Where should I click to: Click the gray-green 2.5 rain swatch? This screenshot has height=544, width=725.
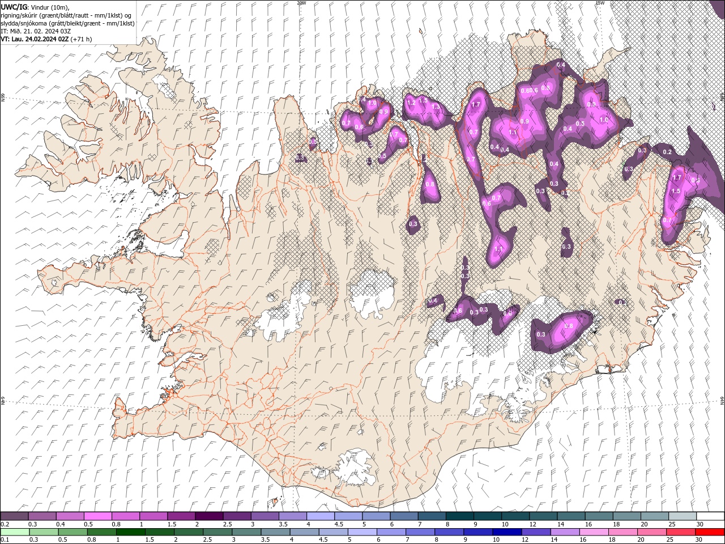[x=217, y=532]
